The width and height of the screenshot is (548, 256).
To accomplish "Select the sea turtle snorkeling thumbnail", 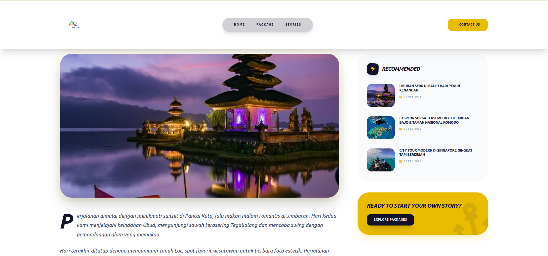I will coord(381,128).
